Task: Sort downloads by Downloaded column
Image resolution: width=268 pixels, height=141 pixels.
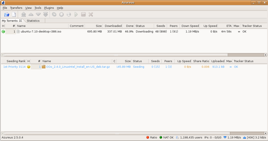Action: (x=113, y=26)
